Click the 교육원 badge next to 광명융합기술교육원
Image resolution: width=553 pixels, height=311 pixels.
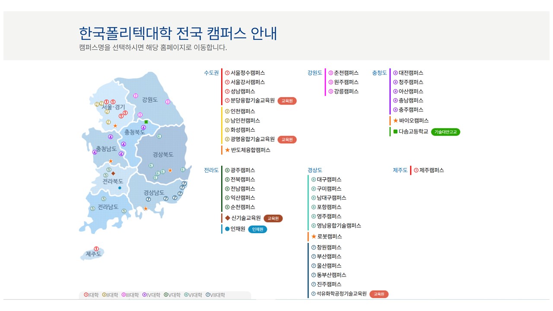click(287, 140)
